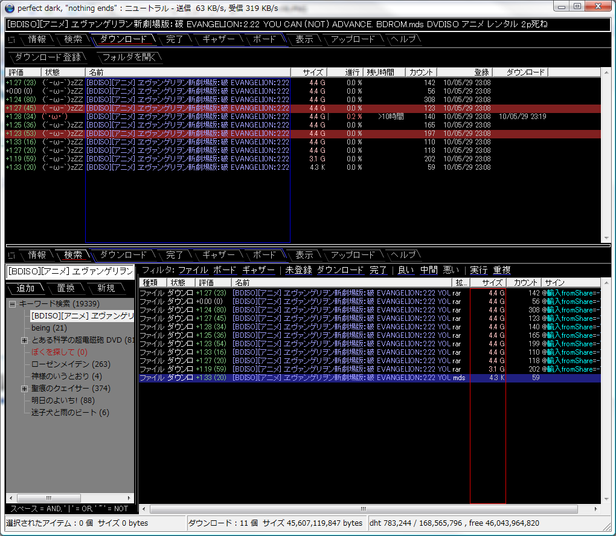Select the 神様のいうとおり (4) keyword
This screenshot has width=616, height=536.
point(67,376)
